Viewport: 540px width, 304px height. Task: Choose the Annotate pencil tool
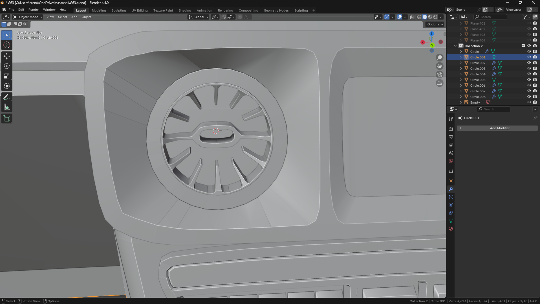point(7,97)
